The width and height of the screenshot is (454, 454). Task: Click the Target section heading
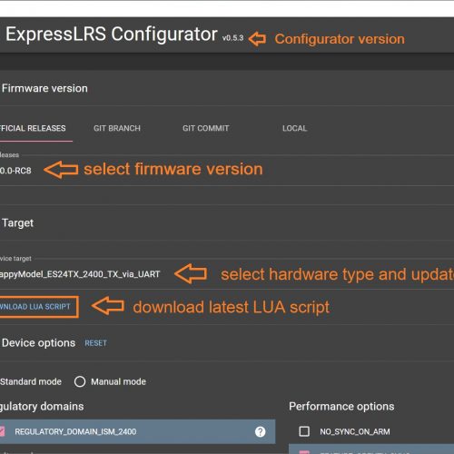(x=17, y=223)
